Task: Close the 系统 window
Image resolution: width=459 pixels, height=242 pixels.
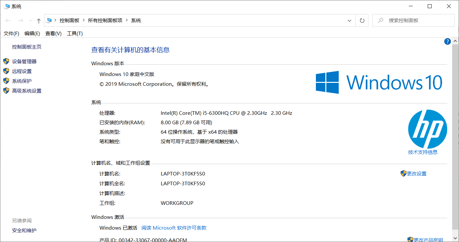Action: coord(449,6)
